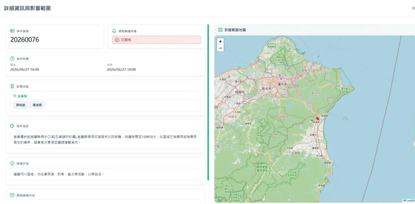
Task: Click the bell icon beside 細胞廣播狀態
Action: (x=114, y=31)
